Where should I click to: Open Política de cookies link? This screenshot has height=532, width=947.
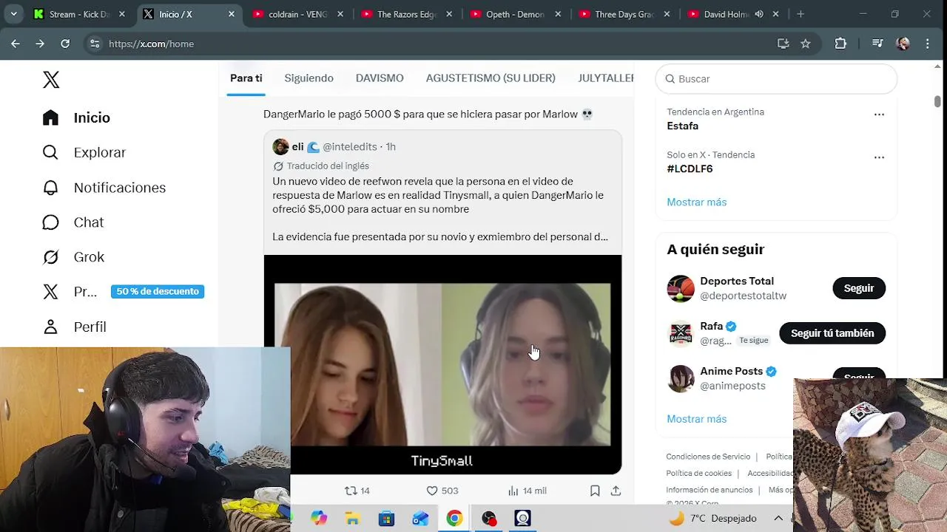pyautogui.click(x=698, y=473)
